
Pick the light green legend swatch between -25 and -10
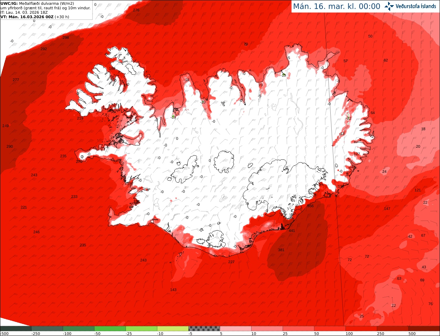point(141,328)
